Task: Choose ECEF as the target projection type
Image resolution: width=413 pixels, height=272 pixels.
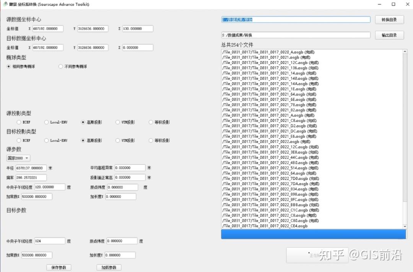Action: 19,140
